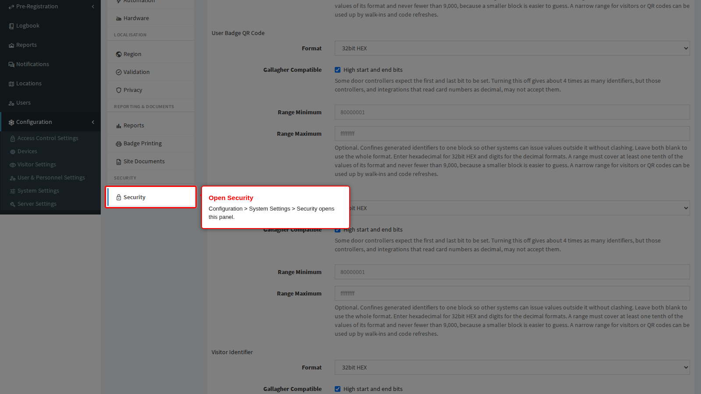Click the Privacy shield icon
Screen dimensions: 701x394
pyautogui.click(x=119, y=90)
